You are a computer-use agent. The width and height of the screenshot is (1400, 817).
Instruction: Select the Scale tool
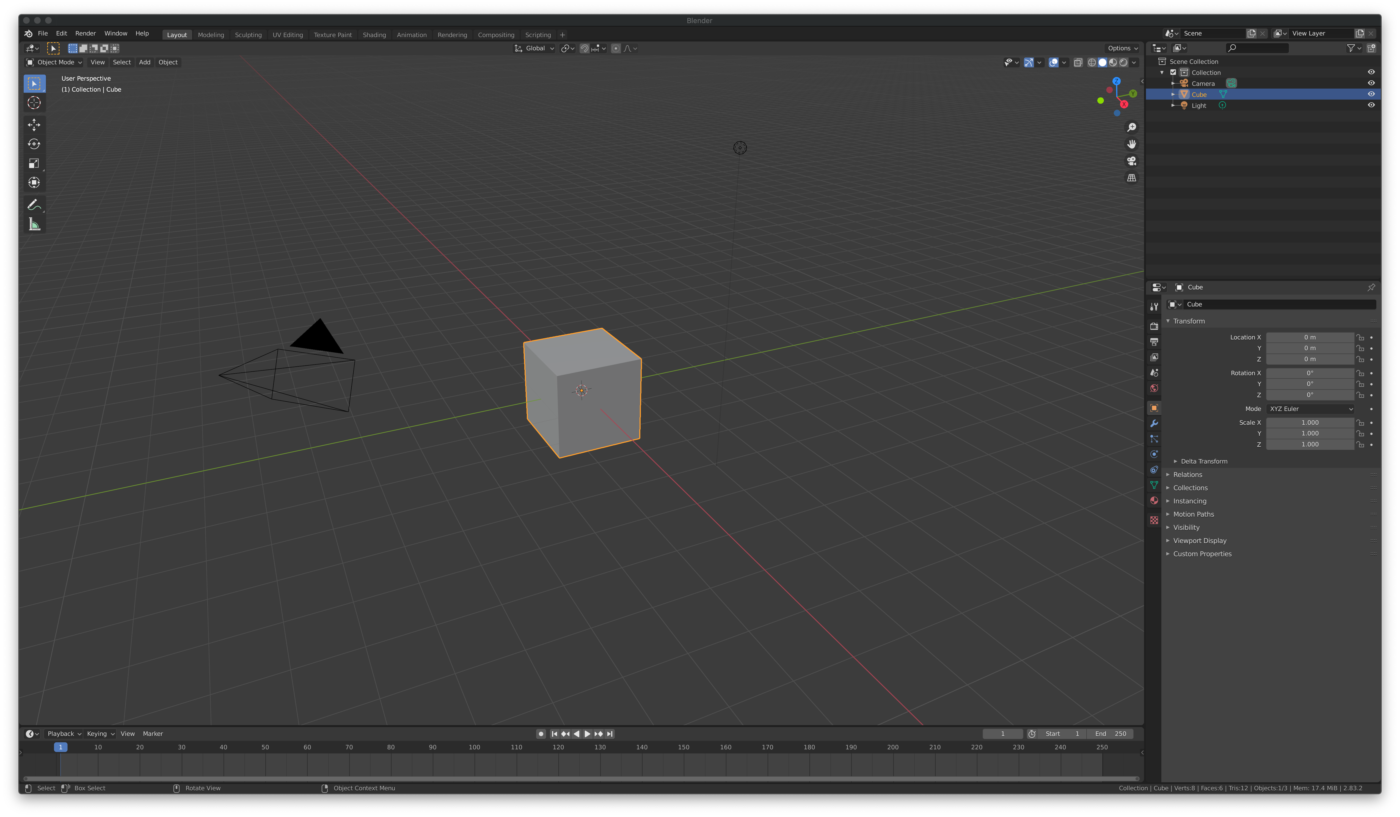34,163
